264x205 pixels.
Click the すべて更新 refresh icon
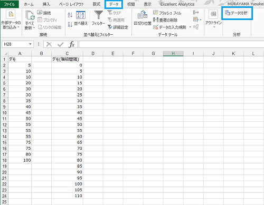pos(30,15)
